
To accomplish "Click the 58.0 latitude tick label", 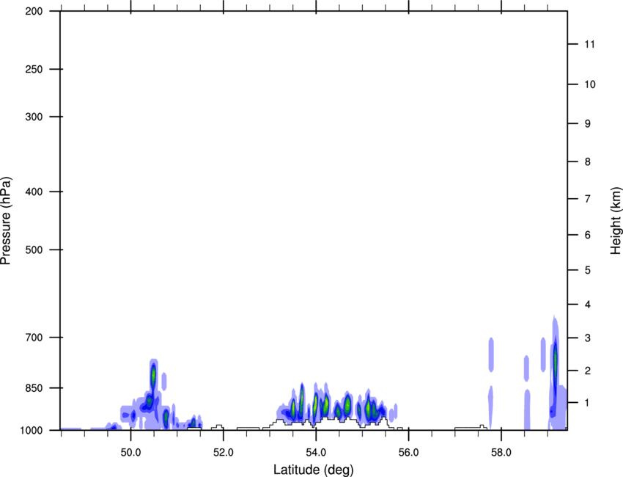I will coord(501,453).
